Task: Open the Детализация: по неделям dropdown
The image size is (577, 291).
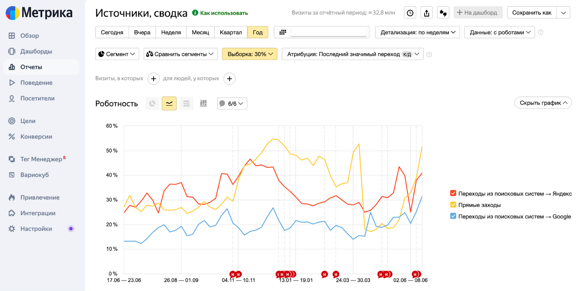Action: (418, 32)
